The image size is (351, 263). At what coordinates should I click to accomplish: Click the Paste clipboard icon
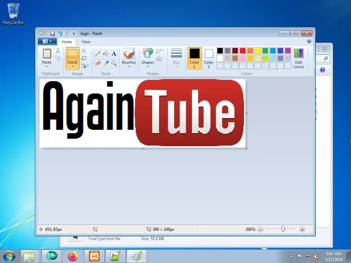(47, 54)
